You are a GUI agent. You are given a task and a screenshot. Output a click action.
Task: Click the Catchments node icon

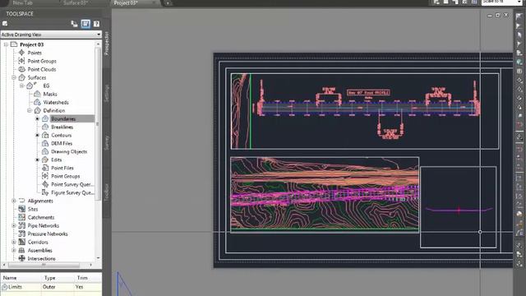click(x=22, y=217)
